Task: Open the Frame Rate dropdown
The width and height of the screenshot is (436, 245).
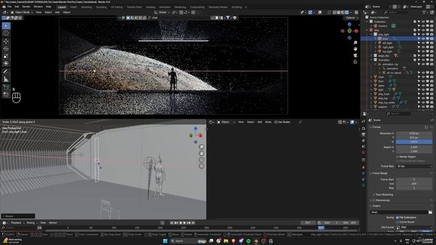Action: pyautogui.click(x=414, y=166)
